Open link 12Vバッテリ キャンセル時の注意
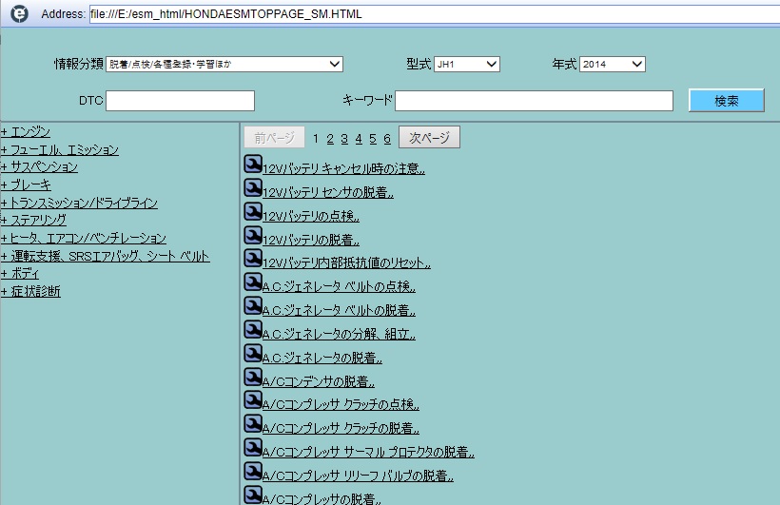 coord(343,169)
